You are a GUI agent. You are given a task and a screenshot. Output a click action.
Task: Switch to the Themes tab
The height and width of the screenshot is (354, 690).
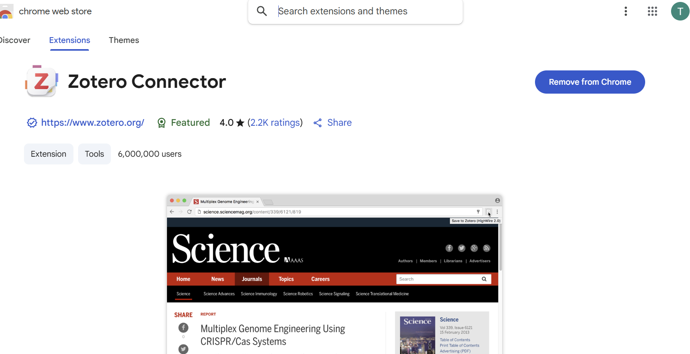click(124, 40)
